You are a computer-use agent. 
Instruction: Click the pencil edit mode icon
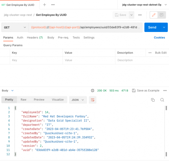click(154, 15)
